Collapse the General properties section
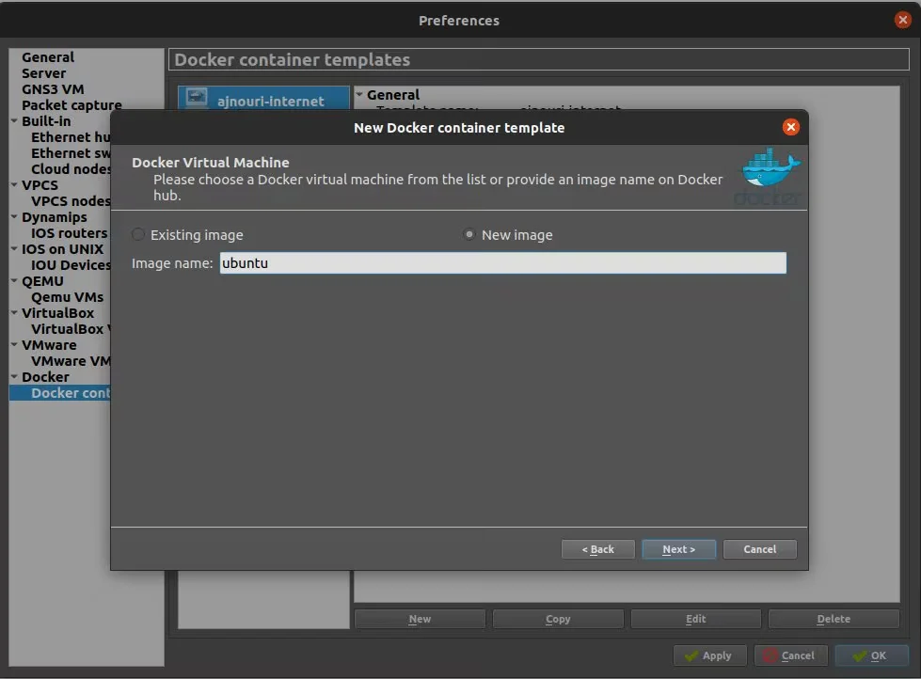This screenshot has width=921, height=679. point(359,95)
